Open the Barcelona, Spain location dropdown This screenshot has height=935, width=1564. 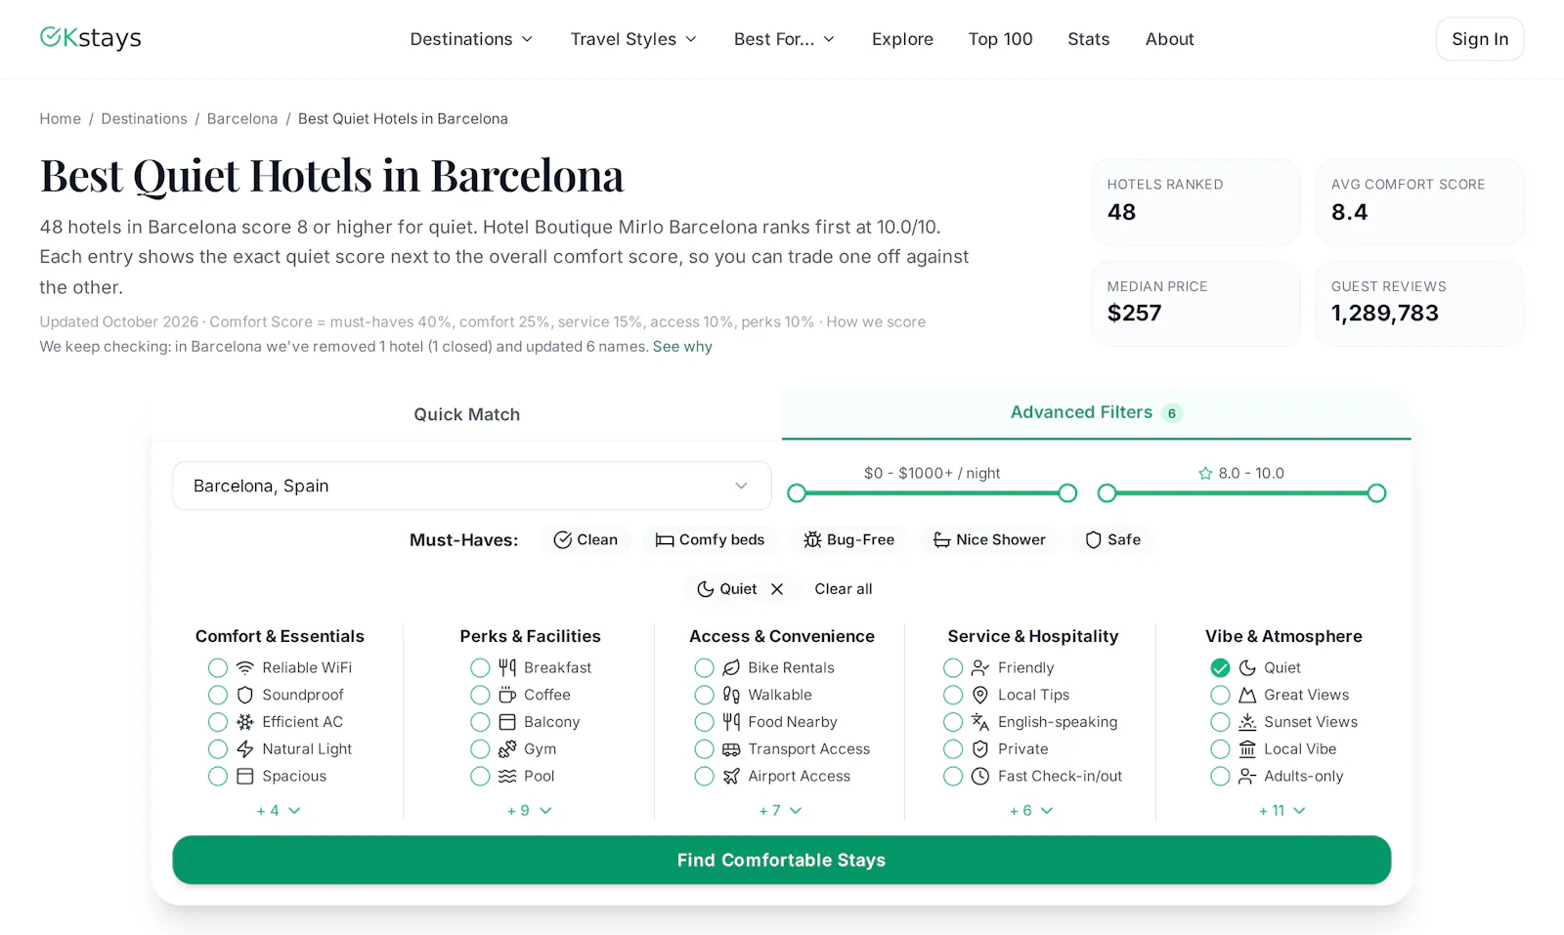472,486
